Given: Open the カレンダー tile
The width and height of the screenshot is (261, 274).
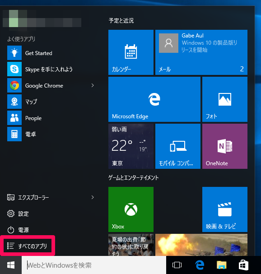Looking at the screenshot, I should click(x=131, y=52).
